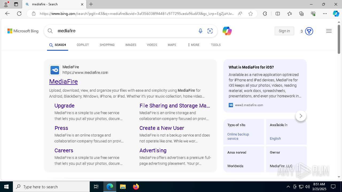Screen dimensions: 342x192
Task: Open the Press sitelink
Action: 61,128
